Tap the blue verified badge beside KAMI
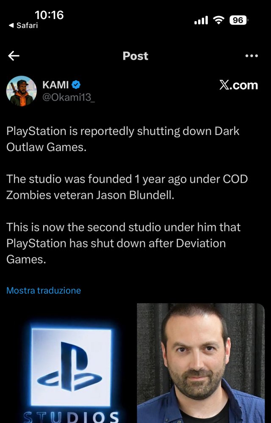 [x=76, y=85]
